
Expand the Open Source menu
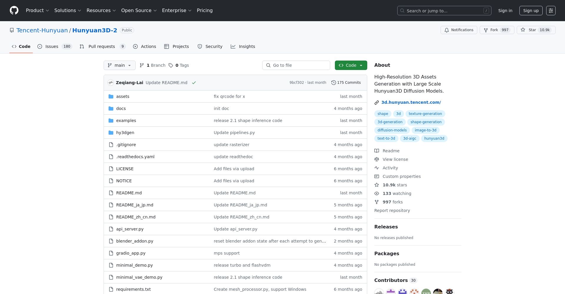139,11
